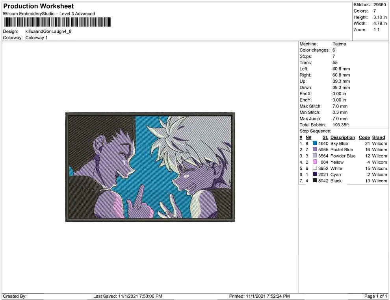Screen dimensions: 390x300
Task: Click the 'Description' column header
Action: coord(342,137)
